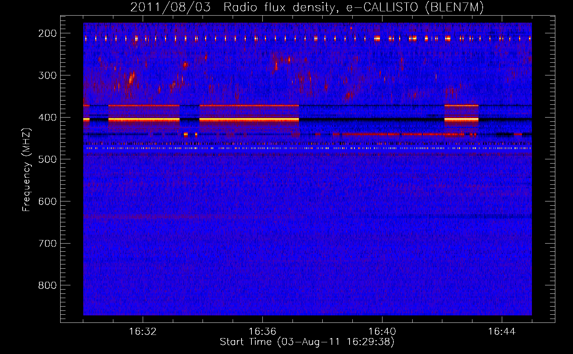Select the 800 frequency tick label

tap(47, 285)
